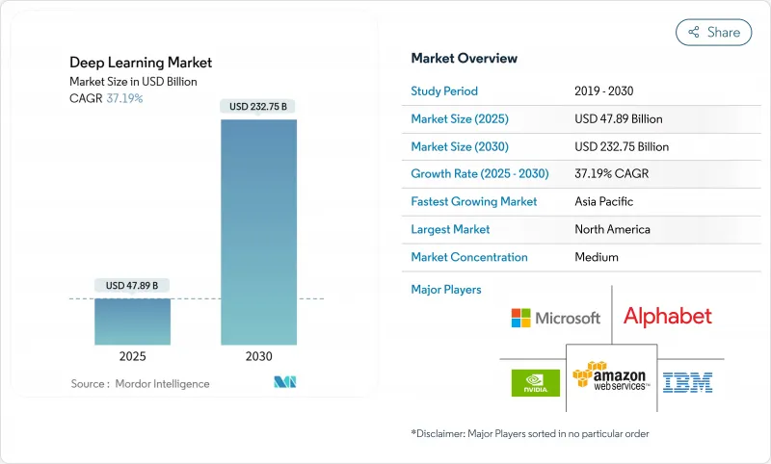Click the Amazon Web Services logo
Screen dimensions: 771x464
point(611,375)
